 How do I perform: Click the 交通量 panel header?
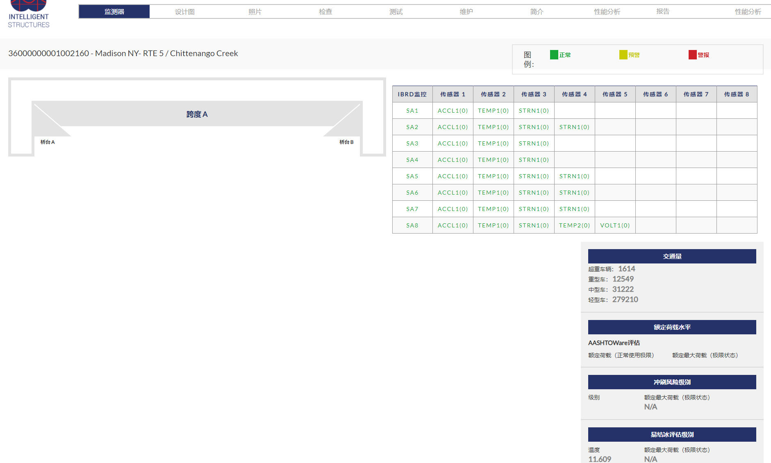click(x=672, y=256)
